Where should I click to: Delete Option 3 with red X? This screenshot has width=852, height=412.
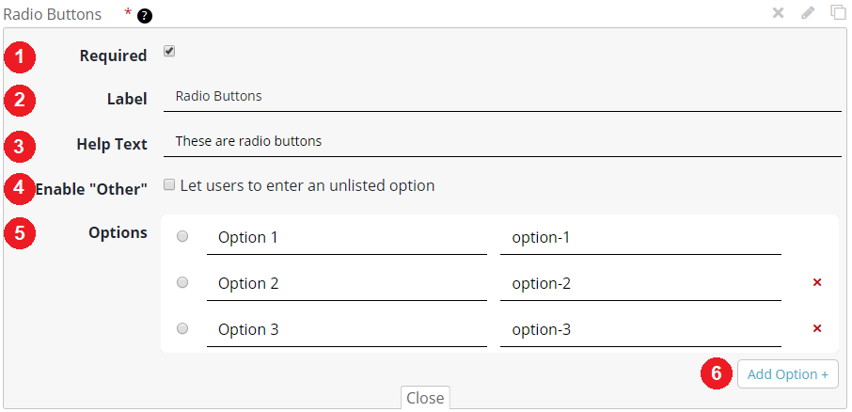click(x=817, y=328)
